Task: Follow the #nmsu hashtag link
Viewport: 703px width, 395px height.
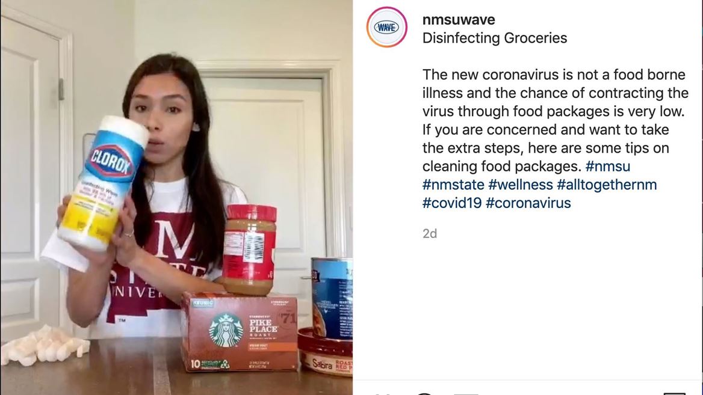Action: point(607,166)
